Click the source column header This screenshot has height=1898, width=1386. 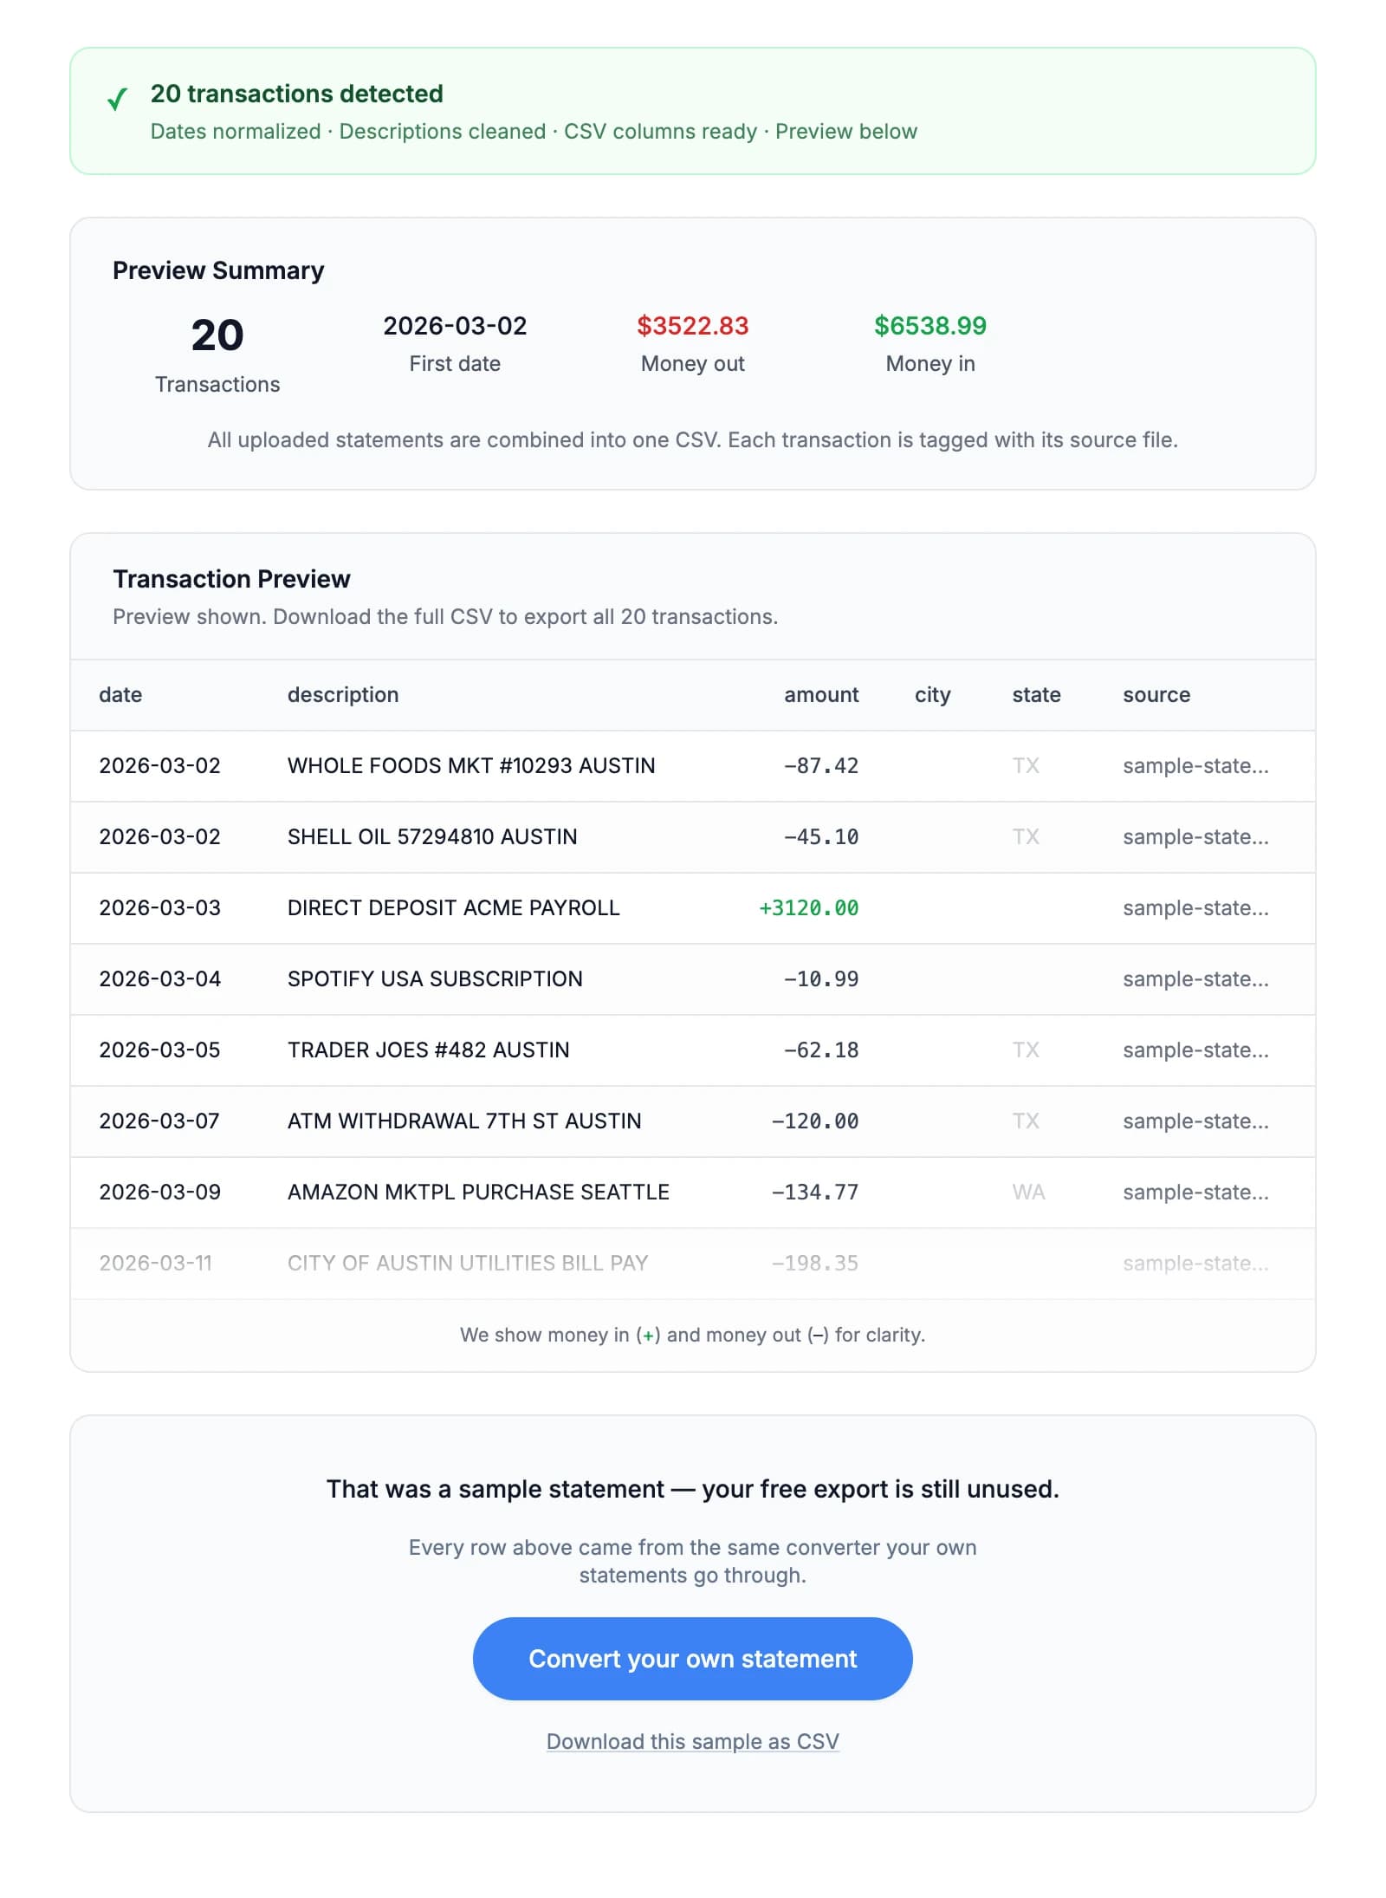click(x=1156, y=694)
